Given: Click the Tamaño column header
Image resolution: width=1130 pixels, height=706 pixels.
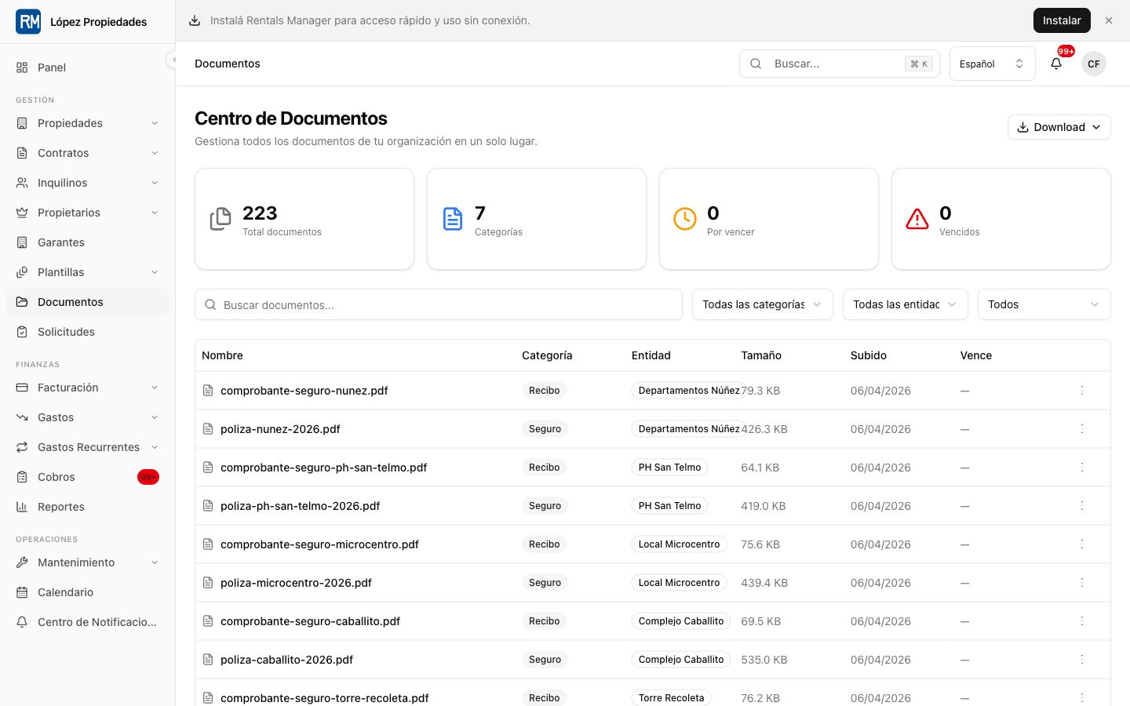Looking at the screenshot, I should click(x=761, y=355).
